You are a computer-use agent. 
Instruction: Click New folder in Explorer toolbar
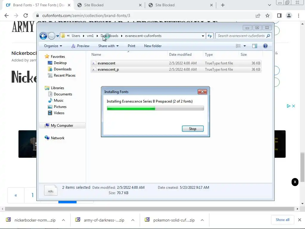[x=153, y=46]
